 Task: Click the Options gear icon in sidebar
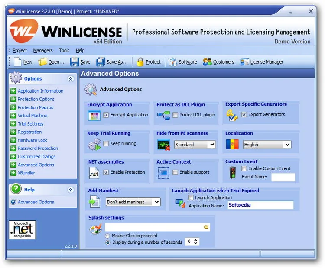click(x=16, y=77)
